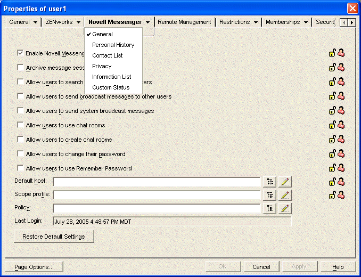Check Allow users to send broadcast messages to other users
Screen dimensions: 361x277
20,96
